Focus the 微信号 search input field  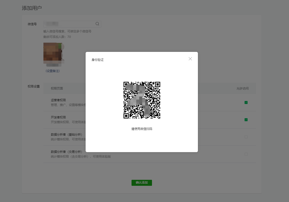[70, 24]
